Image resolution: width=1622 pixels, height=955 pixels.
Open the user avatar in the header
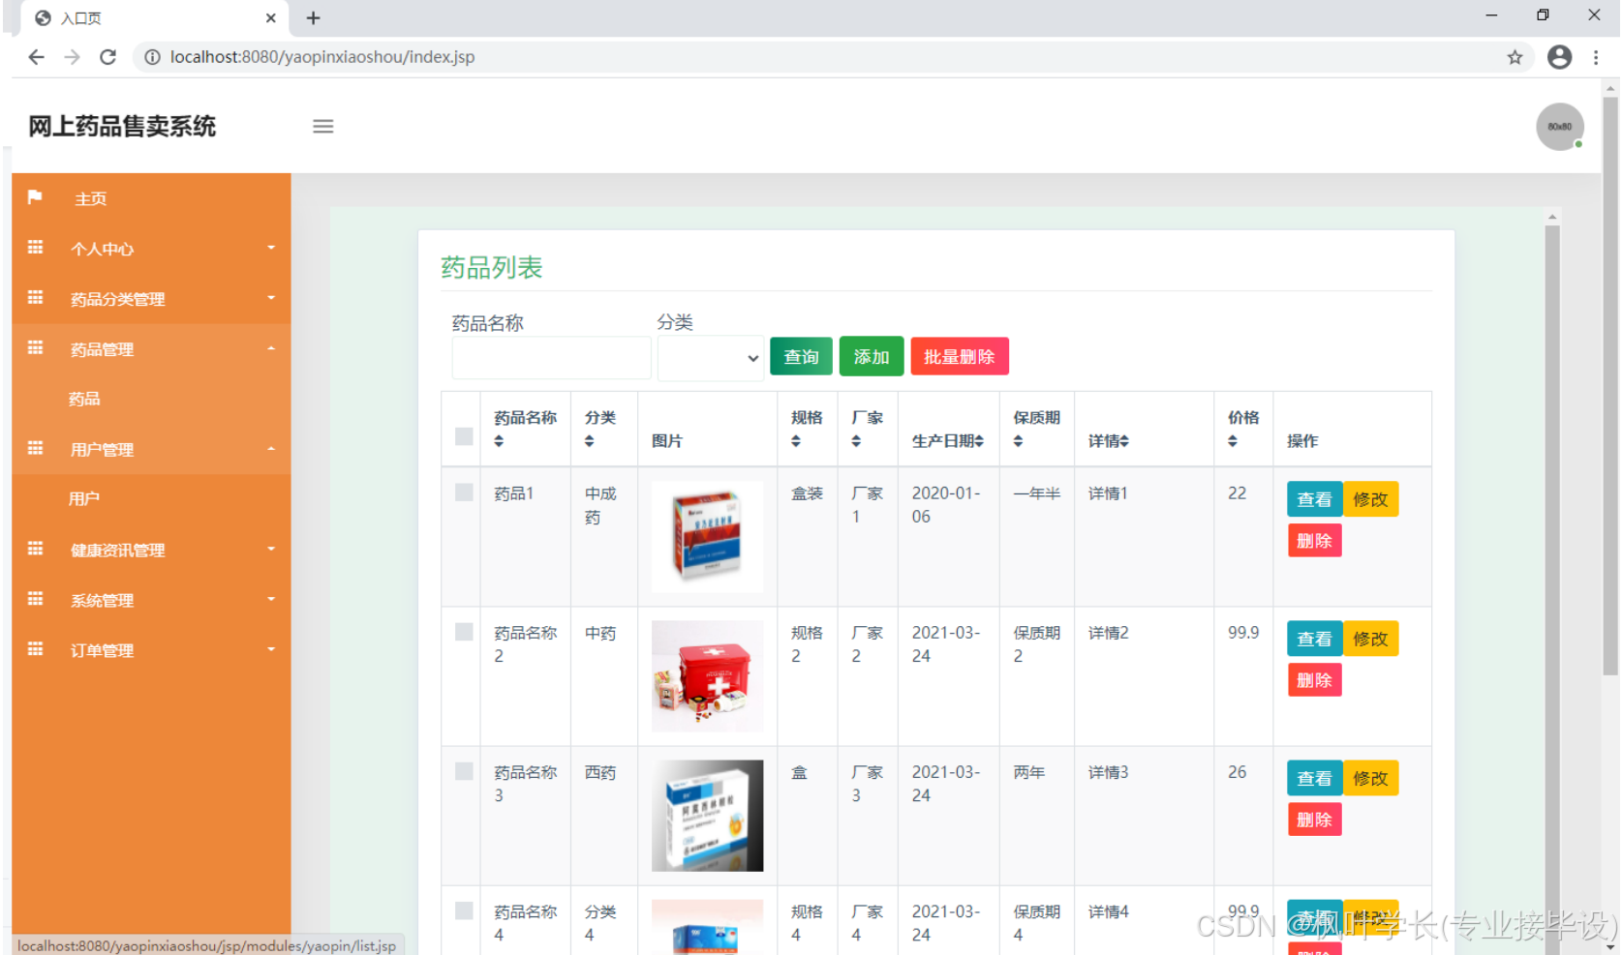pyautogui.click(x=1559, y=127)
